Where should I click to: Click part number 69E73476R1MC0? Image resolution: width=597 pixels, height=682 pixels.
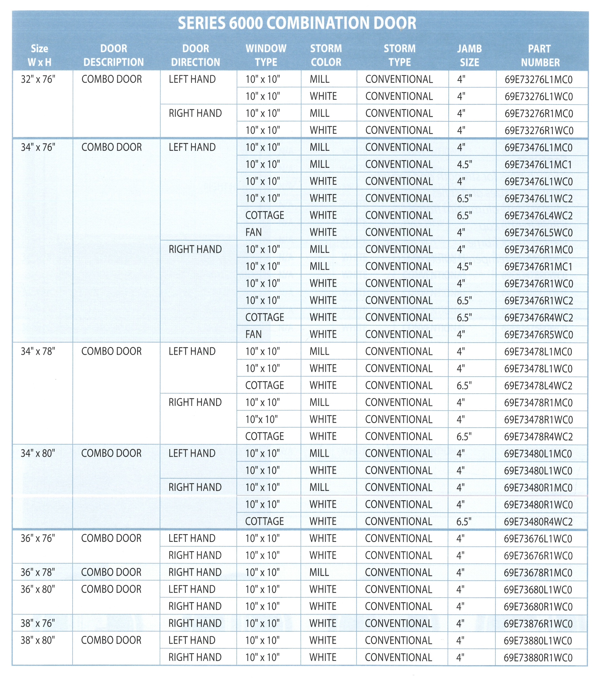point(539,250)
